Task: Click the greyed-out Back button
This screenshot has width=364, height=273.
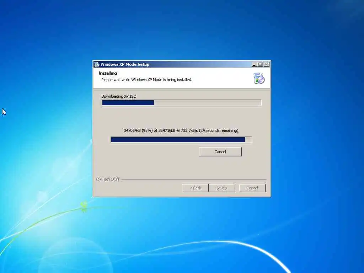Action: pos(195,188)
